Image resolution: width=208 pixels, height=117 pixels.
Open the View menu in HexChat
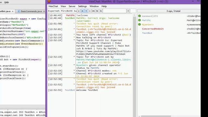(63, 6)
